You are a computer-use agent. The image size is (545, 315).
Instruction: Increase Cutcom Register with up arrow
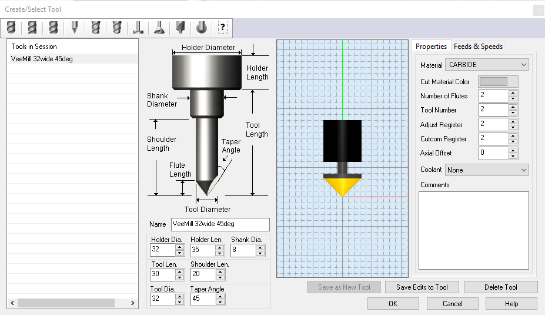pyautogui.click(x=513, y=136)
